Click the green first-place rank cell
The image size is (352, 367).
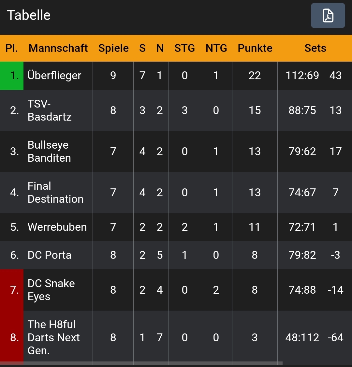click(x=12, y=76)
